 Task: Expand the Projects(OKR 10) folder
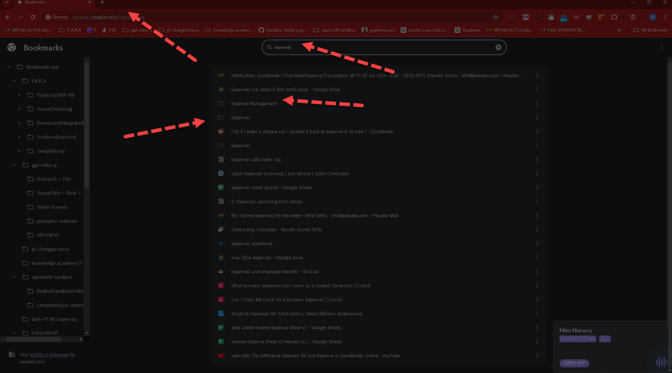(19, 95)
